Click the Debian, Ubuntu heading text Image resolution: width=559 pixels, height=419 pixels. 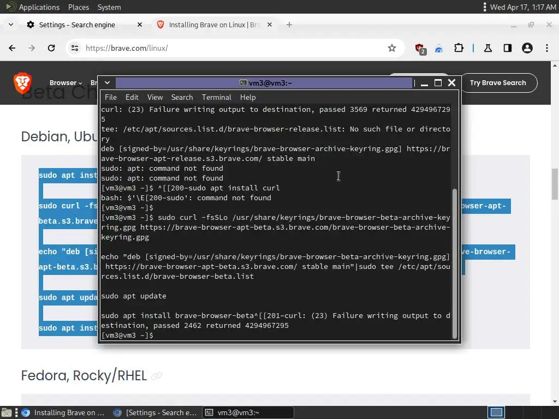[59, 136]
